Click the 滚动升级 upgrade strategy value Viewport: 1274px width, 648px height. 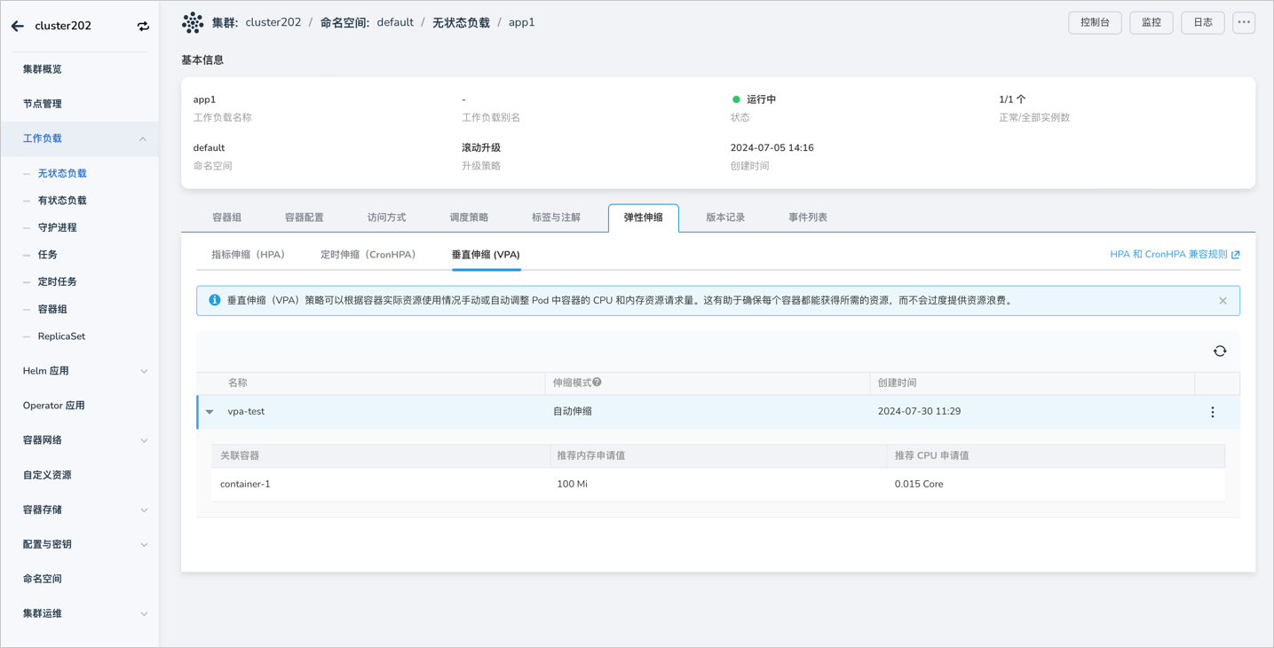481,148
